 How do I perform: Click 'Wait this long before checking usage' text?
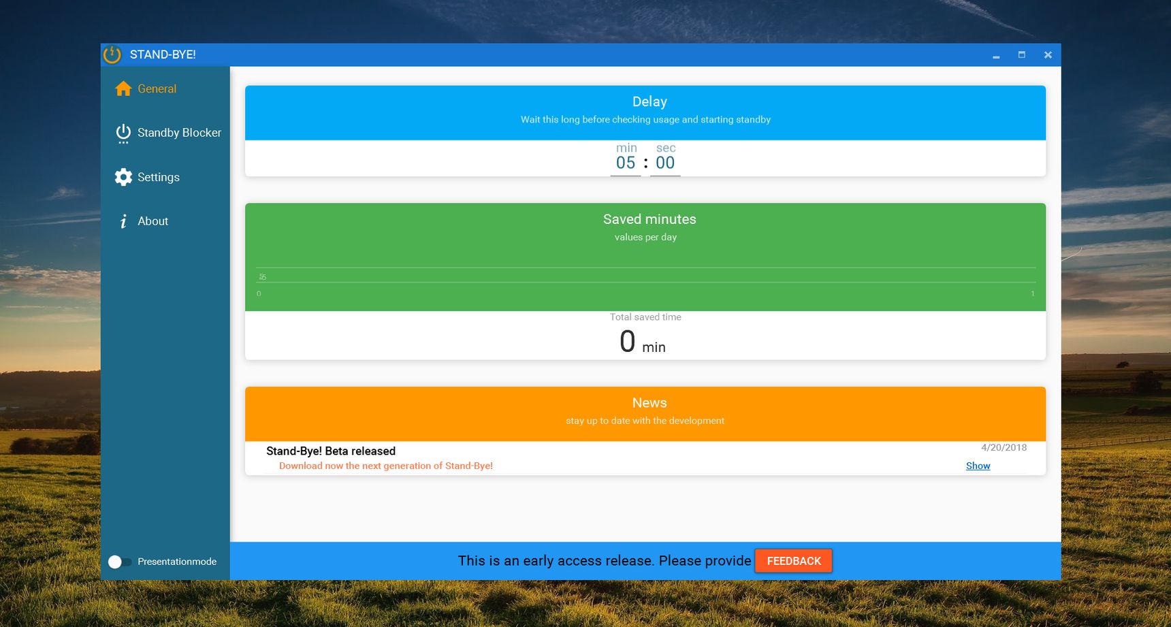click(x=645, y=119)
